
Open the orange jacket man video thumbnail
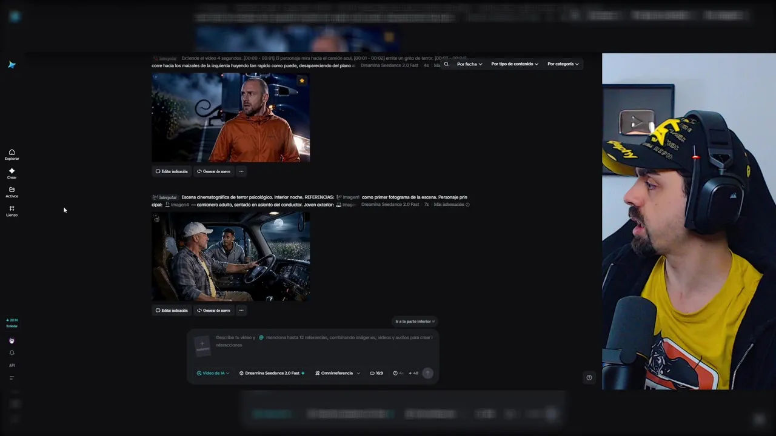[x=230, y=117]
